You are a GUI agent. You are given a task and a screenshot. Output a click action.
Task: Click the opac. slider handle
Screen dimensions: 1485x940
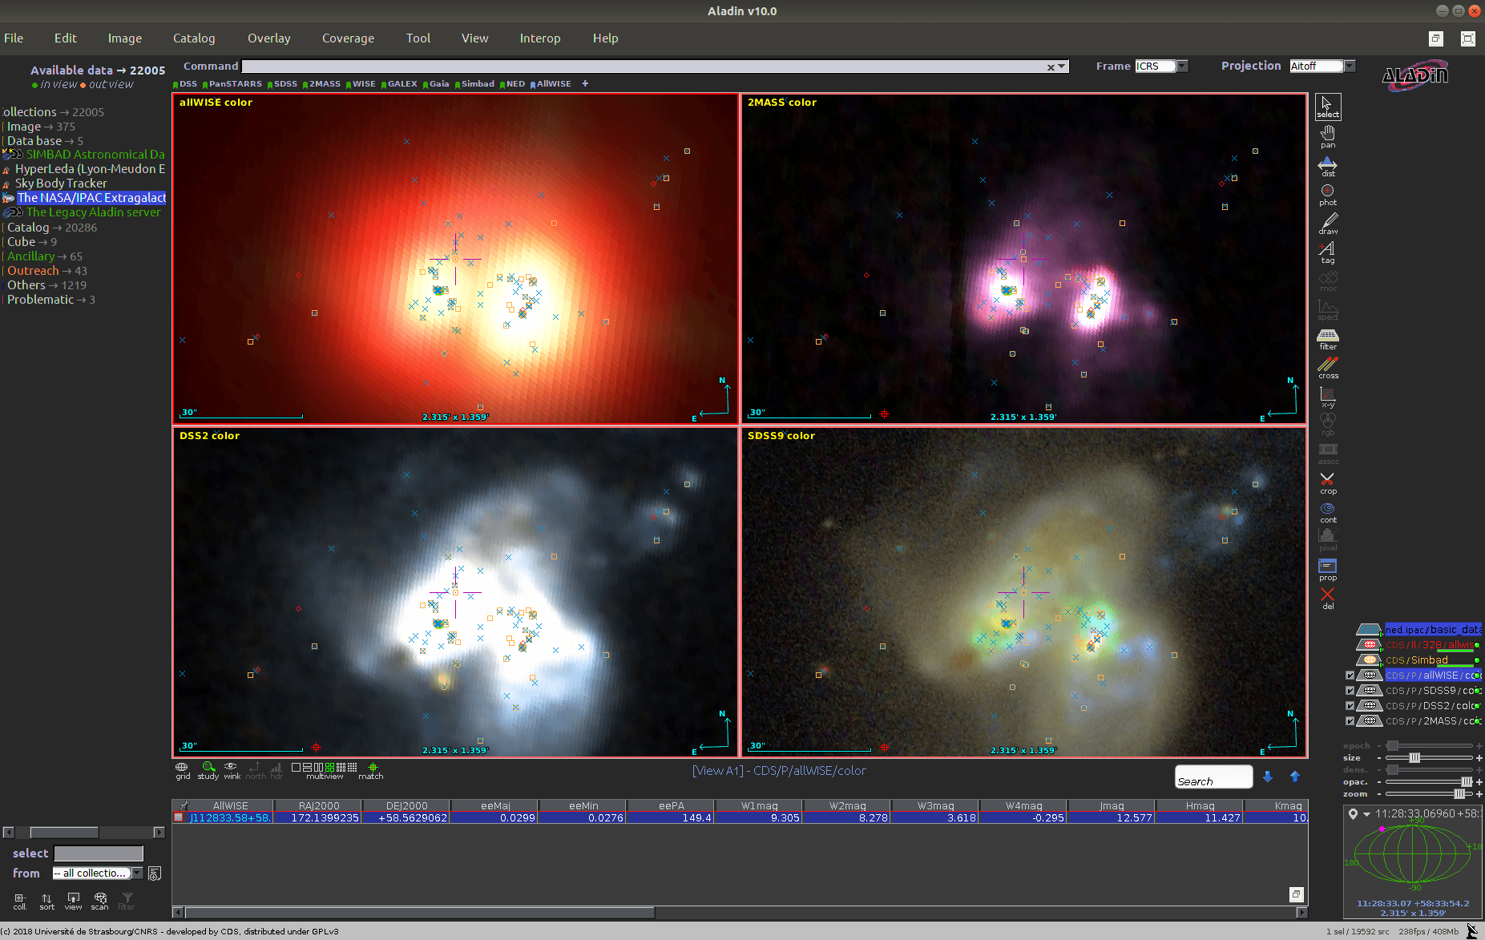pos(1466,782)
